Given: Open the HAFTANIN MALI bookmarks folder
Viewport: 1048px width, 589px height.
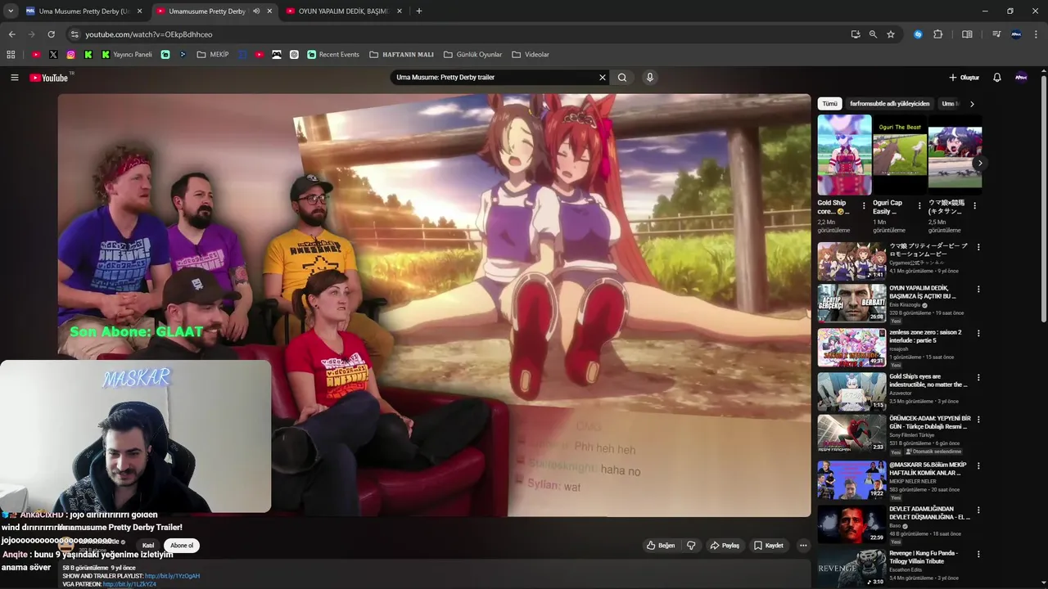Looking at the screenshot, I should pos(402,55).
